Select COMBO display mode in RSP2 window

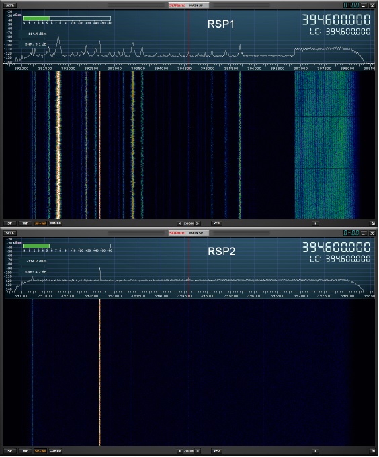pyautogui.click(x=55, y=450)
